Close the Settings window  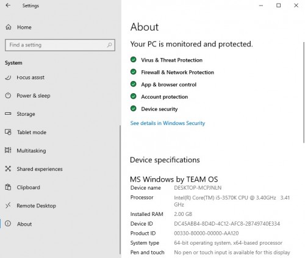296,5
